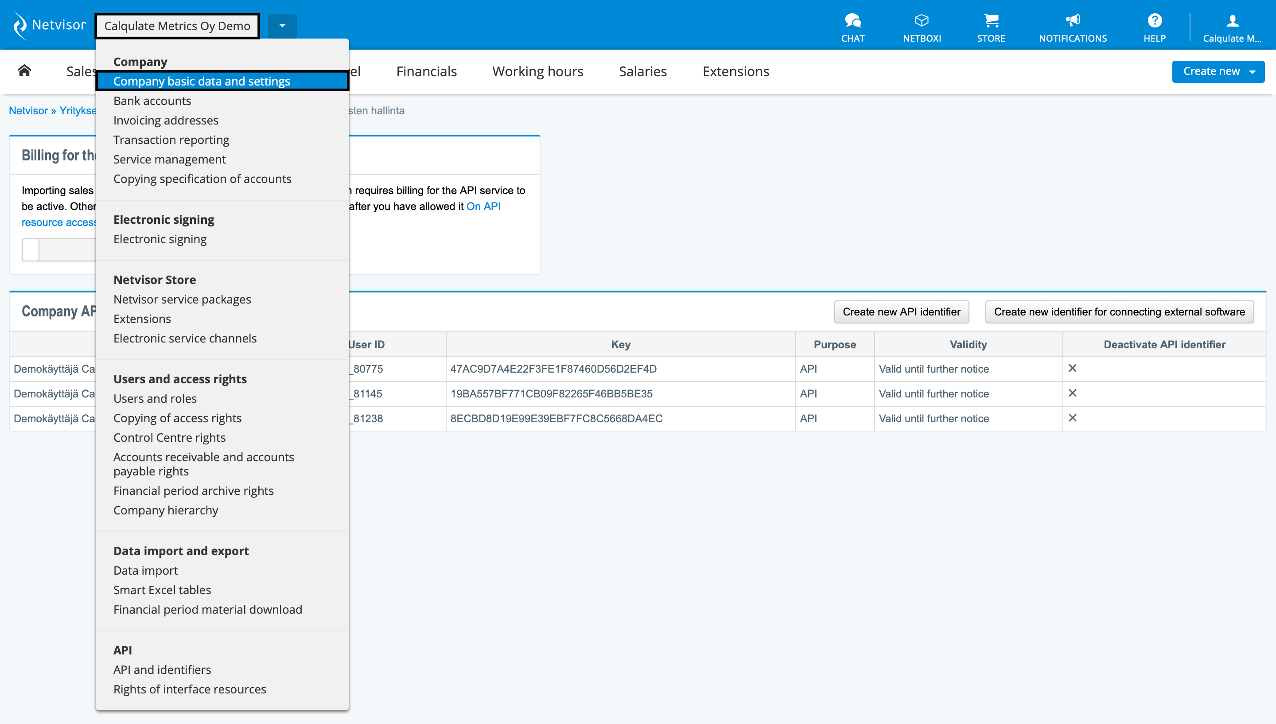Open the Store shopping cart icon
The image size is (1276, 724).
[991, 21]
